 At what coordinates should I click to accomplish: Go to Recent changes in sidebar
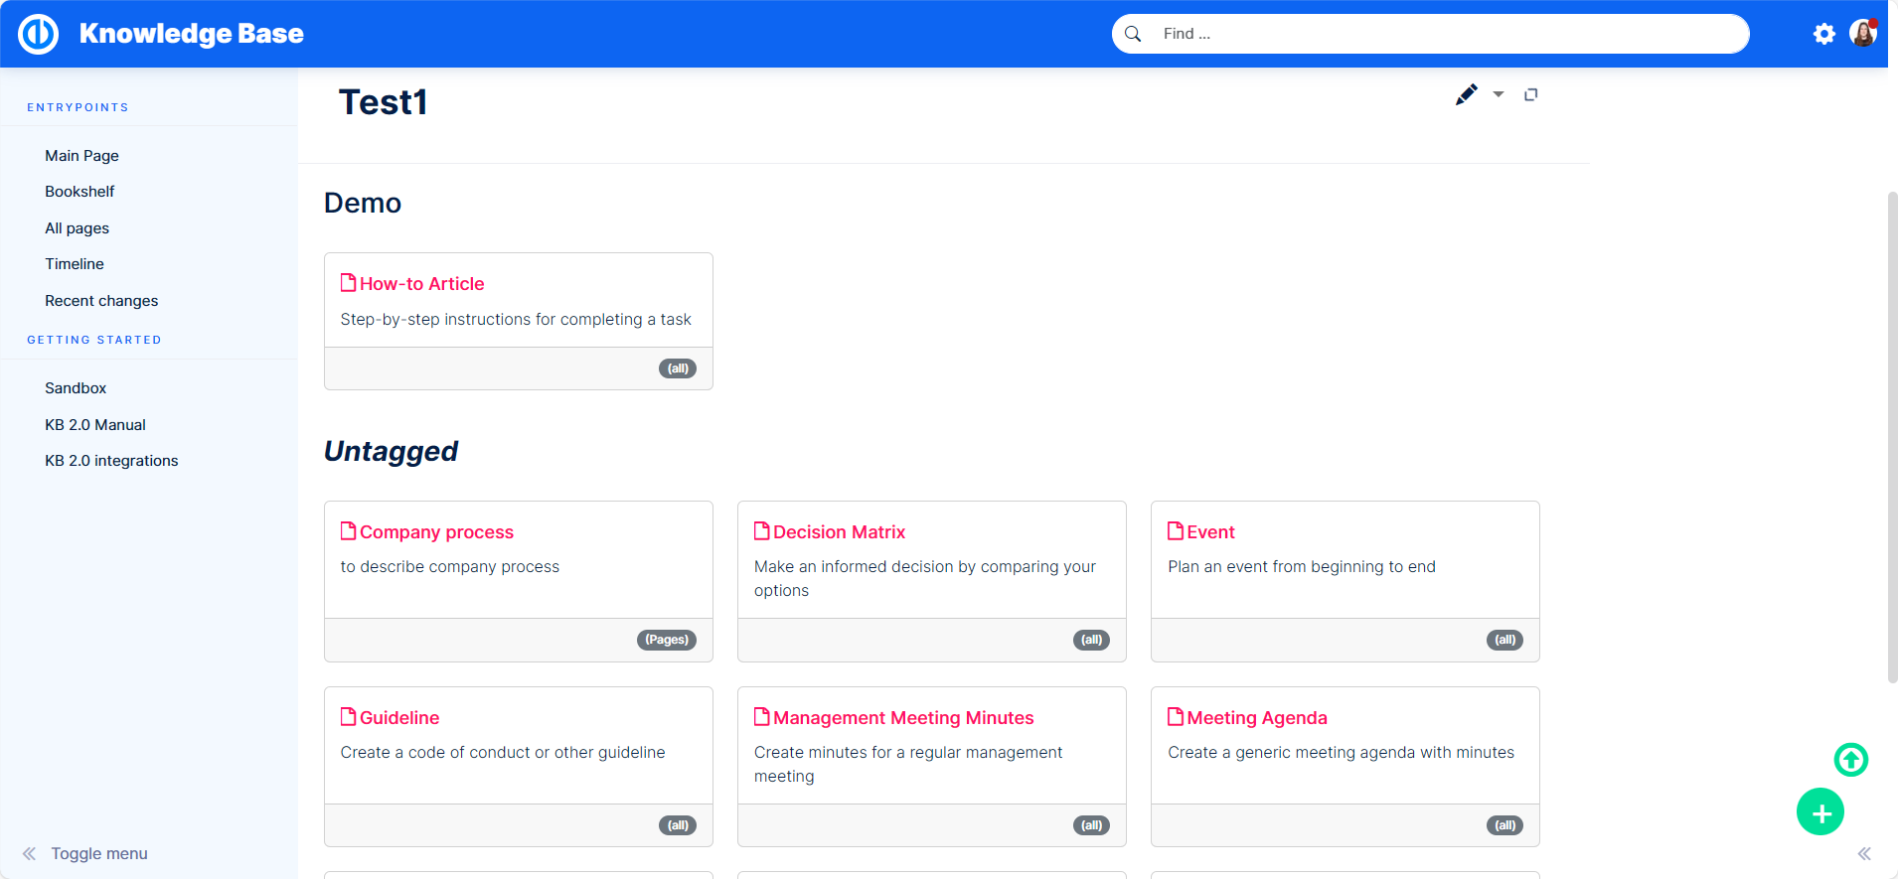[x=101, y=301]
